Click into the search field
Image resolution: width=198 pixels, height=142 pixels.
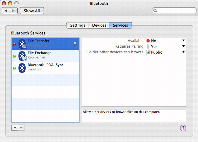click(174, 10)
